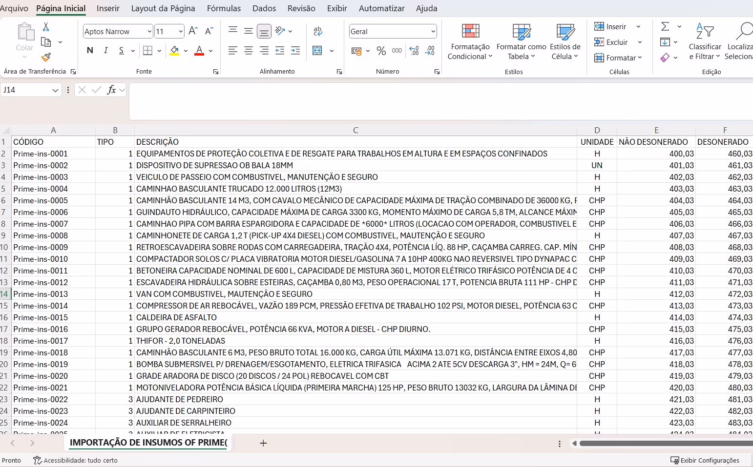
Task: Toggle underline formatting (S)
Action: pyautogui.click(x=121, y=50)
